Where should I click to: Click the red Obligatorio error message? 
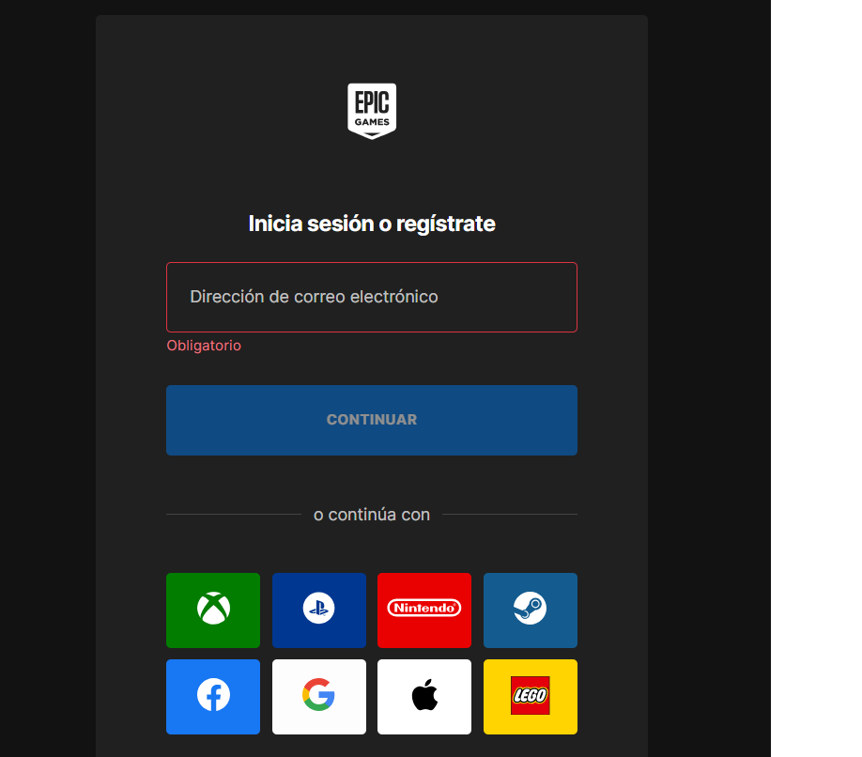(x=204, y=346)
